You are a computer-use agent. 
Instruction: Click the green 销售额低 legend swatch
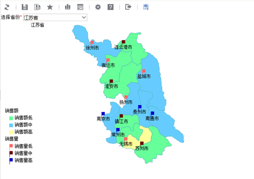click(11, 118)
